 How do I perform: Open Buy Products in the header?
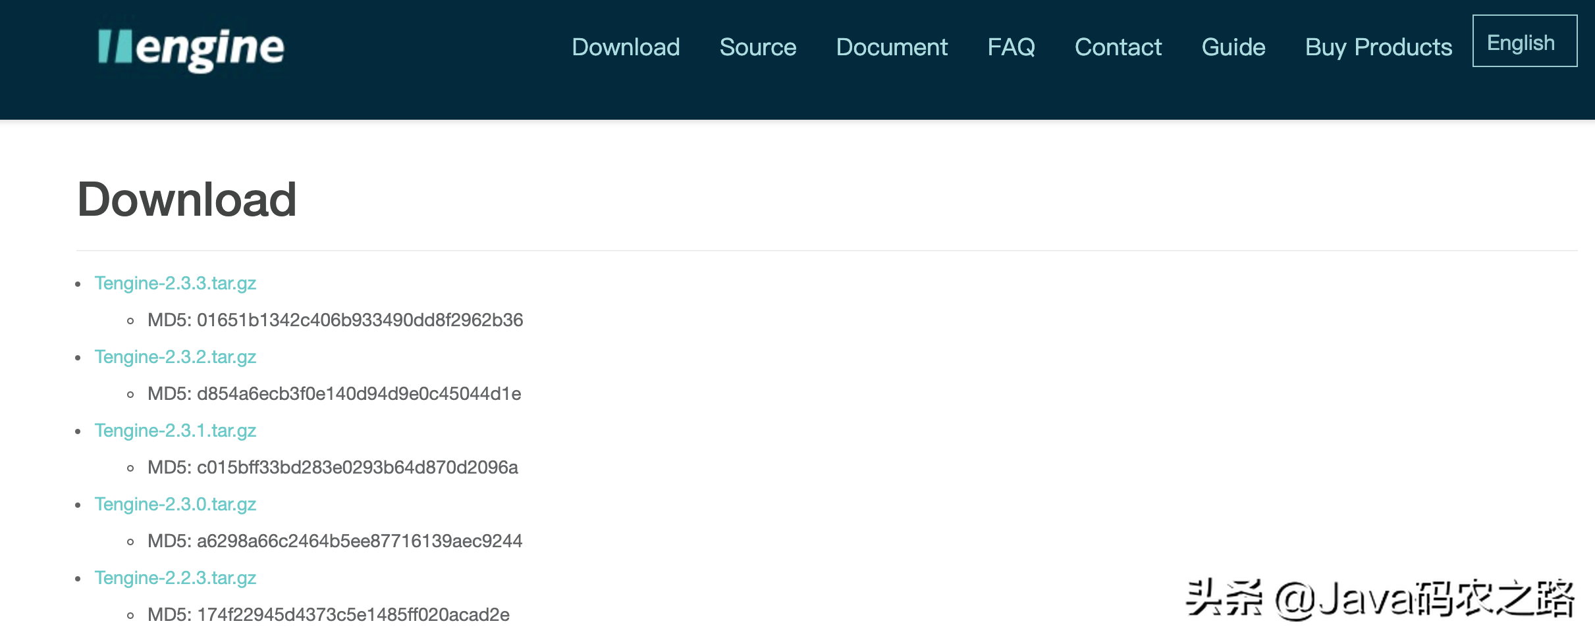1378,47
